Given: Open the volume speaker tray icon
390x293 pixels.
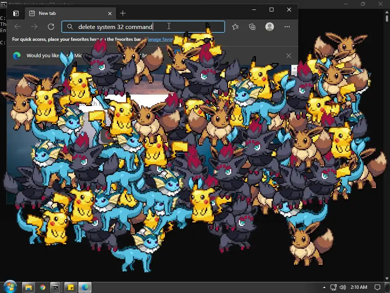Looking at the screenshot, I should 343,287.
